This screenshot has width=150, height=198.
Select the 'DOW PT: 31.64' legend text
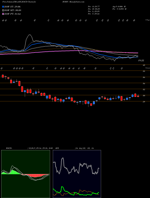(x=12, y=14)
